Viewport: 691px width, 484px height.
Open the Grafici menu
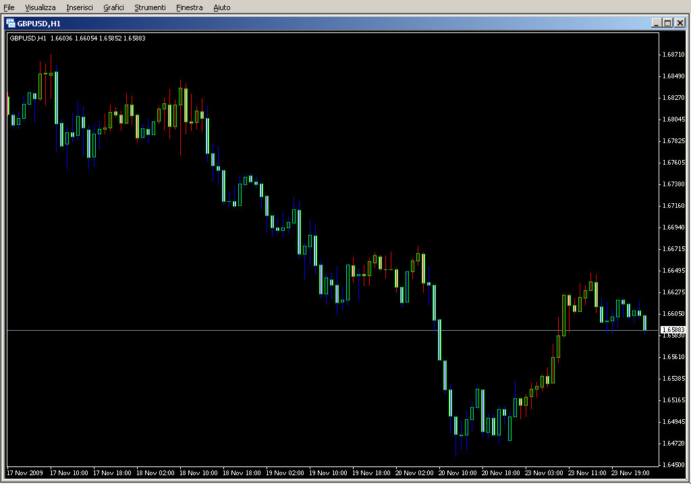(x=114, y=7)
